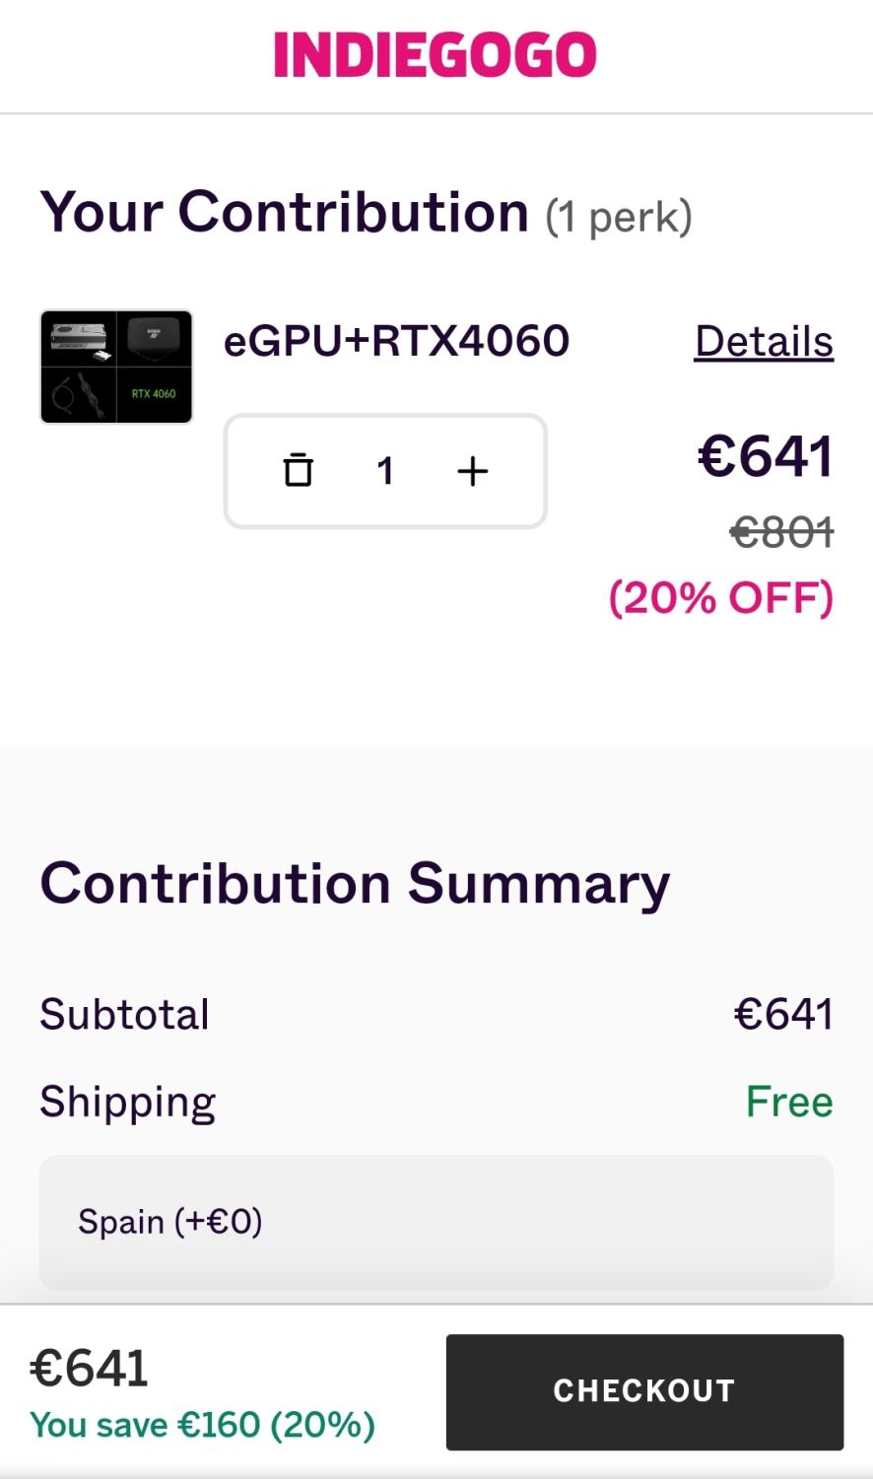This screenshot has width=873, height=1479.
Task: Click the Contribution Summary heading
Action: [355, 883]
